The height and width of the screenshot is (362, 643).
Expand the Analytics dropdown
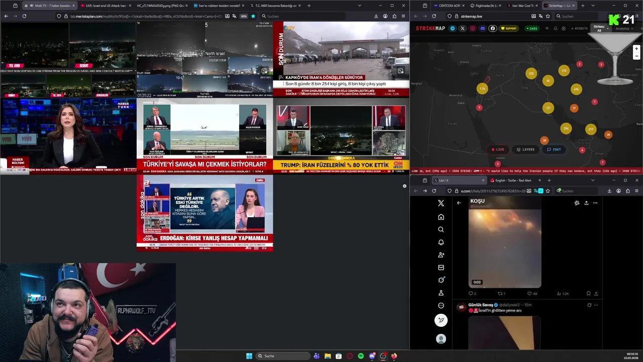[x=623, y=29]
